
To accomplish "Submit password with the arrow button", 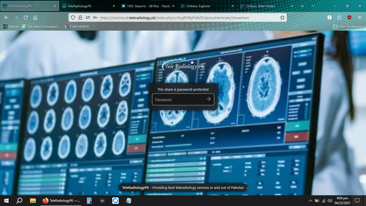I will 209,99.
